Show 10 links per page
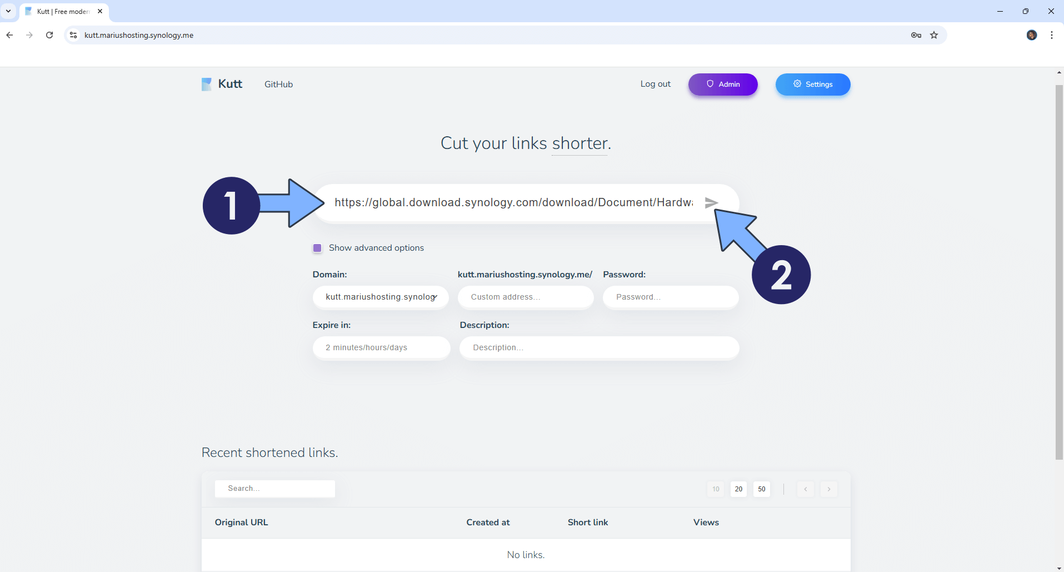The width and height of the screenshot is (1064, 572). [x=716, y=489]
